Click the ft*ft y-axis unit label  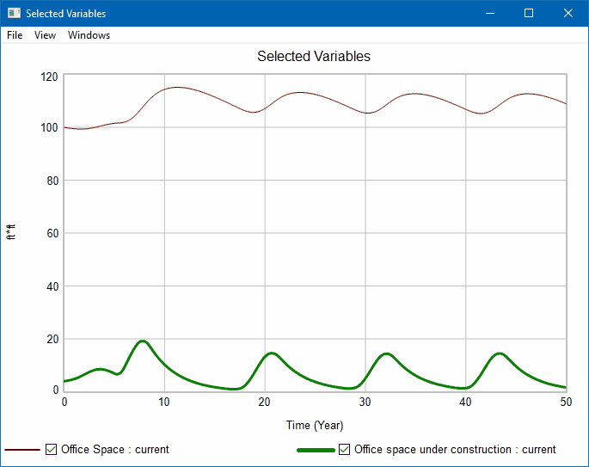[11, 232]
